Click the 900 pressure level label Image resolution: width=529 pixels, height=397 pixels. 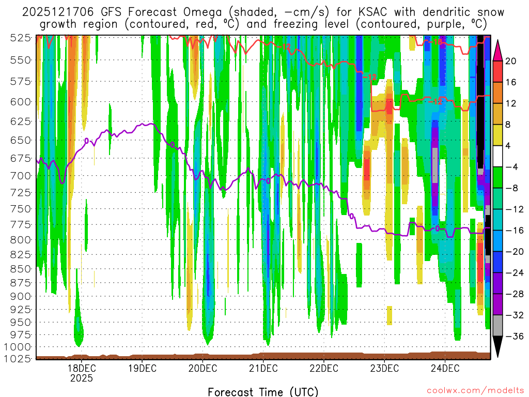pyautogui.click(x=21, y=296)
